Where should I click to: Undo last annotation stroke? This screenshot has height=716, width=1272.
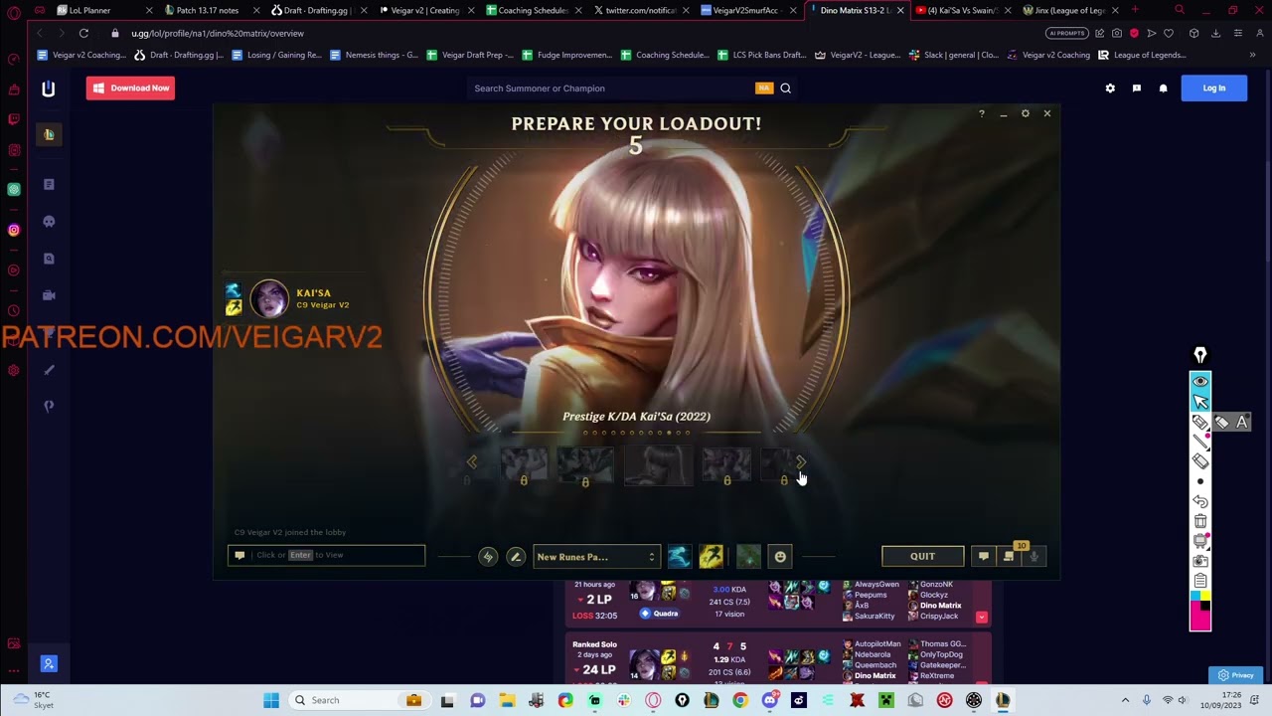point(1200,502)
